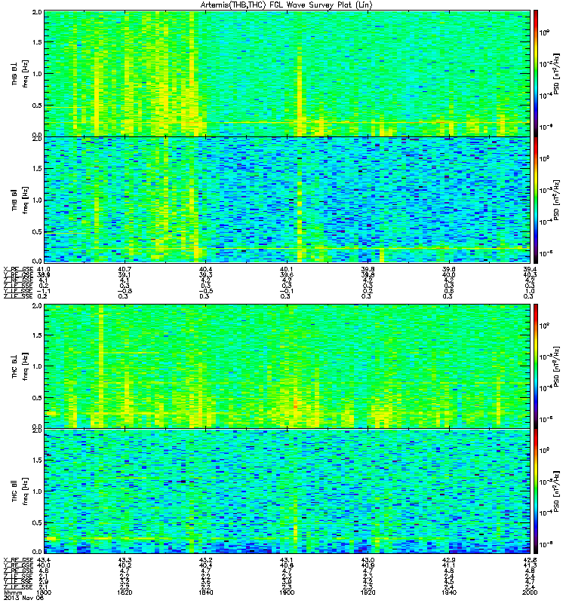Click the color bar beside the THB B∥ panel

536,200
